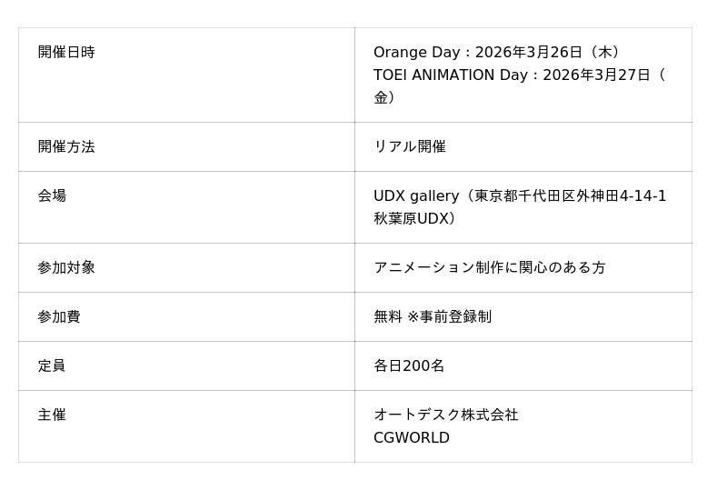Click the 開催日時 row label
Screen dimensions: 727x490
click(66, 53)
